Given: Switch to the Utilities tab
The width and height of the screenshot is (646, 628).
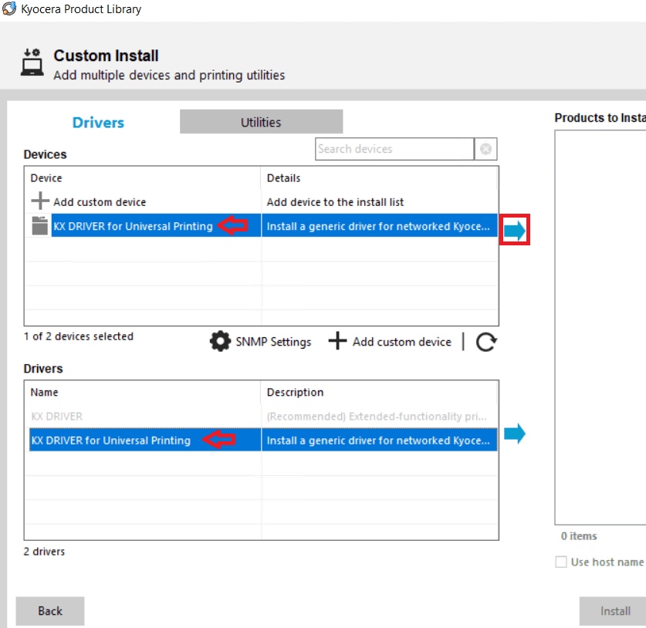Looking at the screenshot, I should coord(261,122).
